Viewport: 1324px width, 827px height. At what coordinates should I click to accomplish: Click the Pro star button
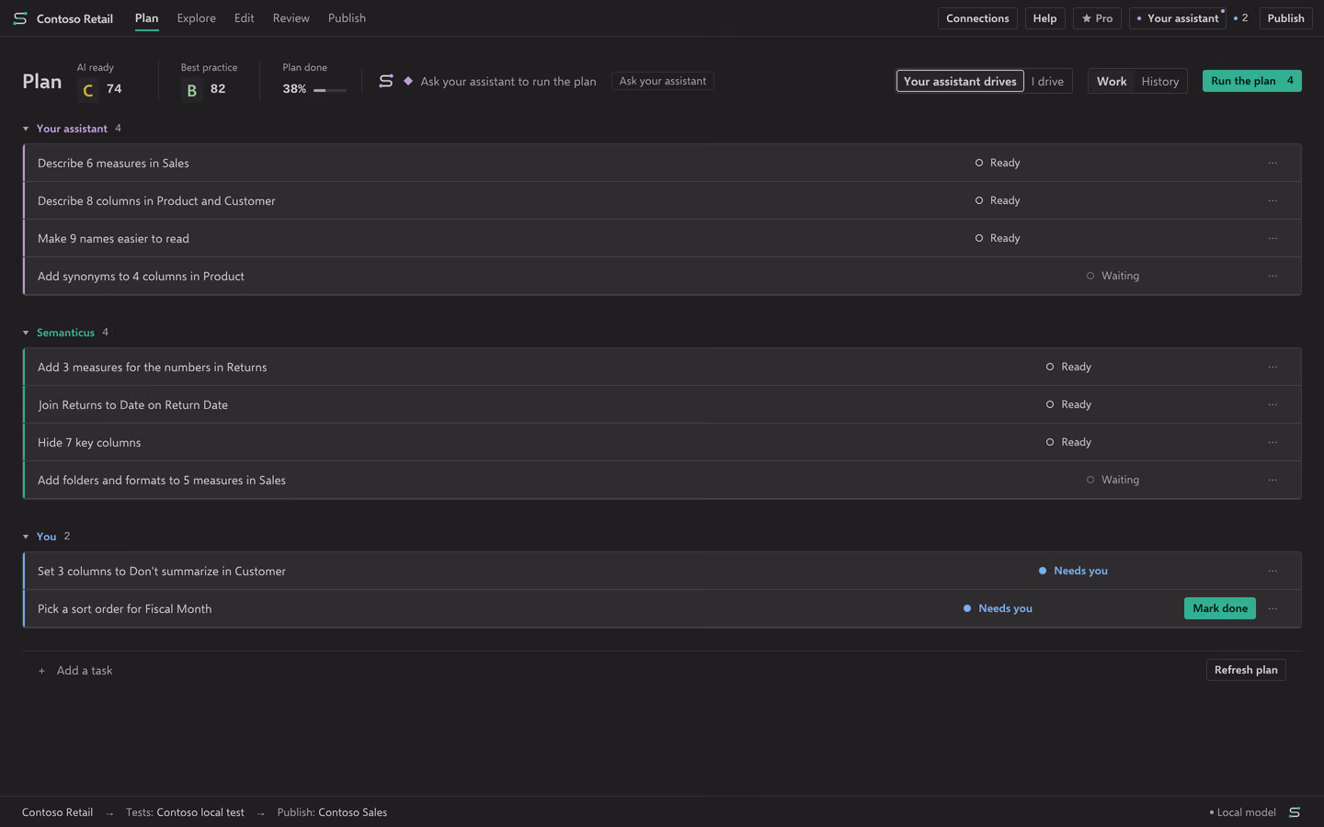point(1097,18)
